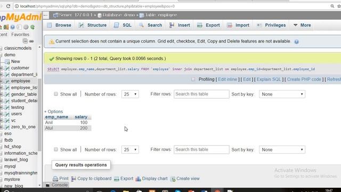Click the green reload navigation panel icon
This screenshot has height=192, width=341.
(x=33, y=27)
